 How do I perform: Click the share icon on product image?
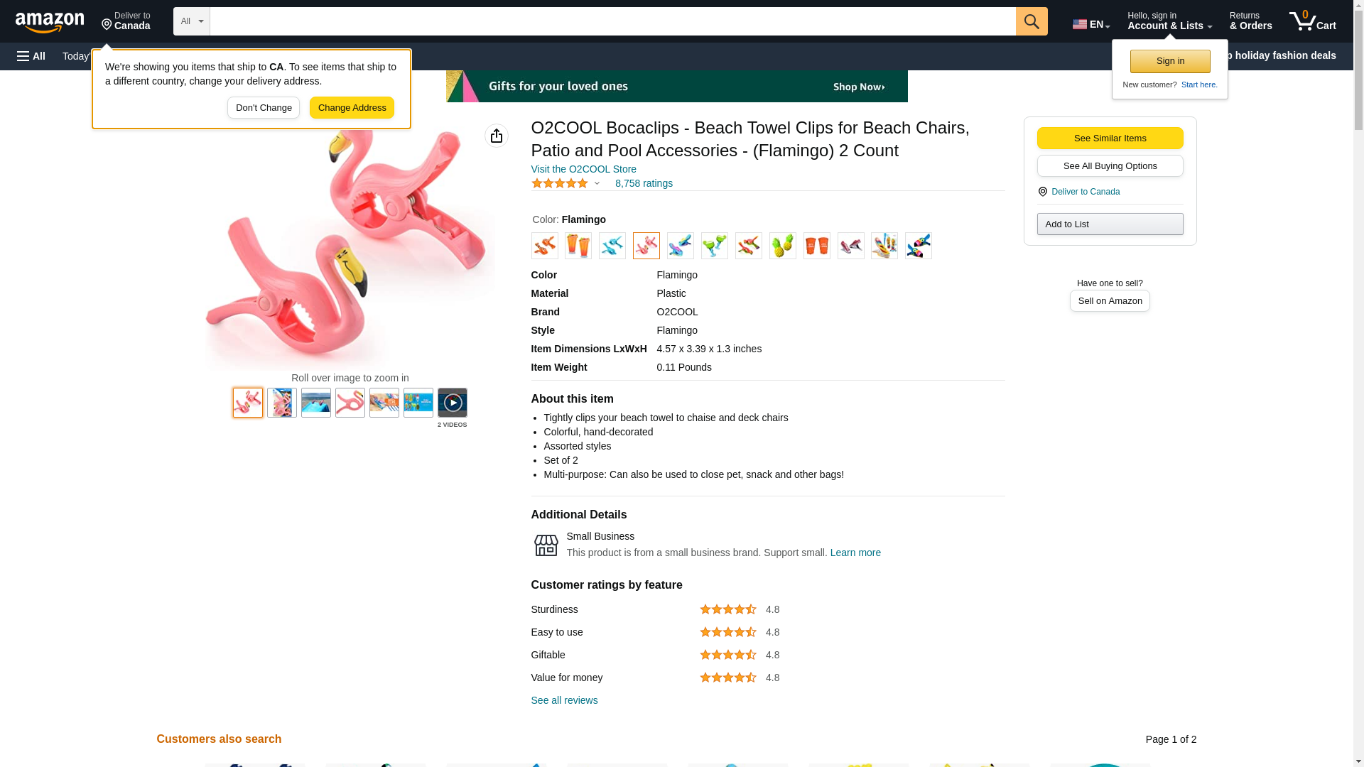[496, 136]
